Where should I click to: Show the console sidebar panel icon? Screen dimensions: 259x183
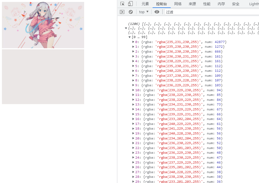(122, 12)
